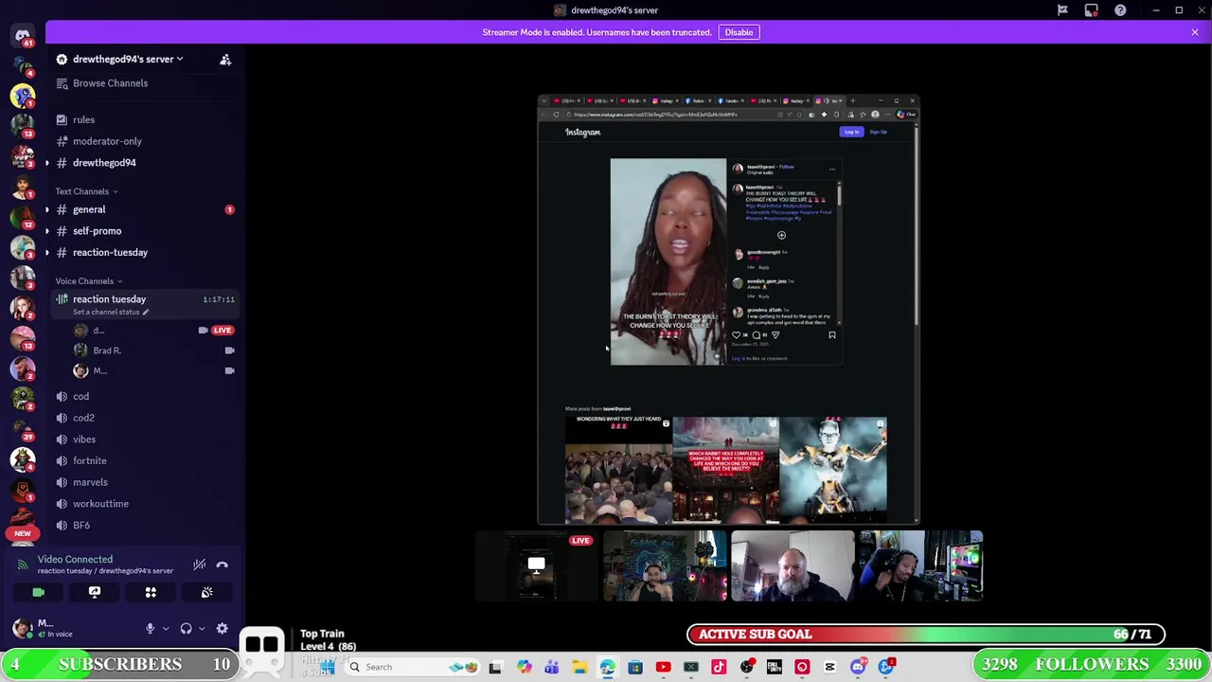
Task: Expand threads arrow beside reaction-tuesday text channel
Action: click(x=47, y=253)
